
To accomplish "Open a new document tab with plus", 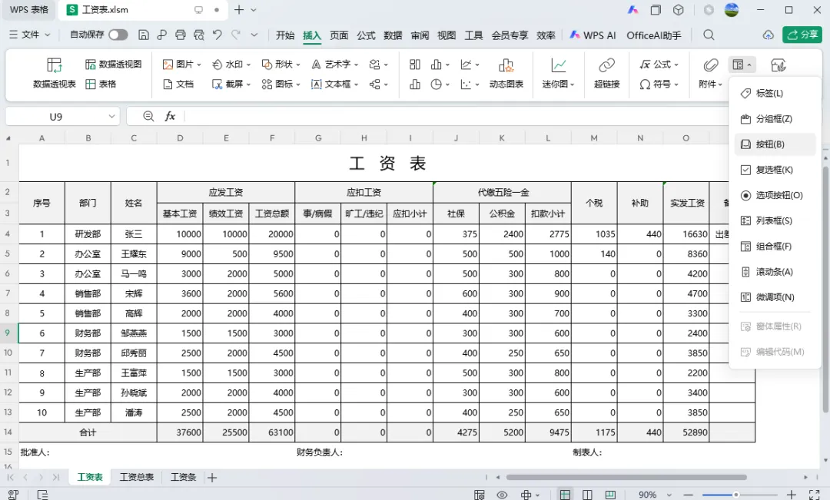I will click(x=239, y=9).
